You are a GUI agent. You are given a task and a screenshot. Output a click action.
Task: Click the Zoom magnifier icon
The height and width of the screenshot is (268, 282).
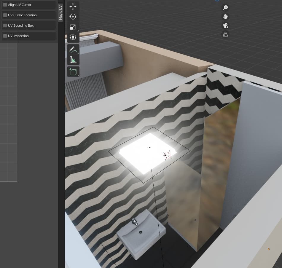[x=225, y=7]
